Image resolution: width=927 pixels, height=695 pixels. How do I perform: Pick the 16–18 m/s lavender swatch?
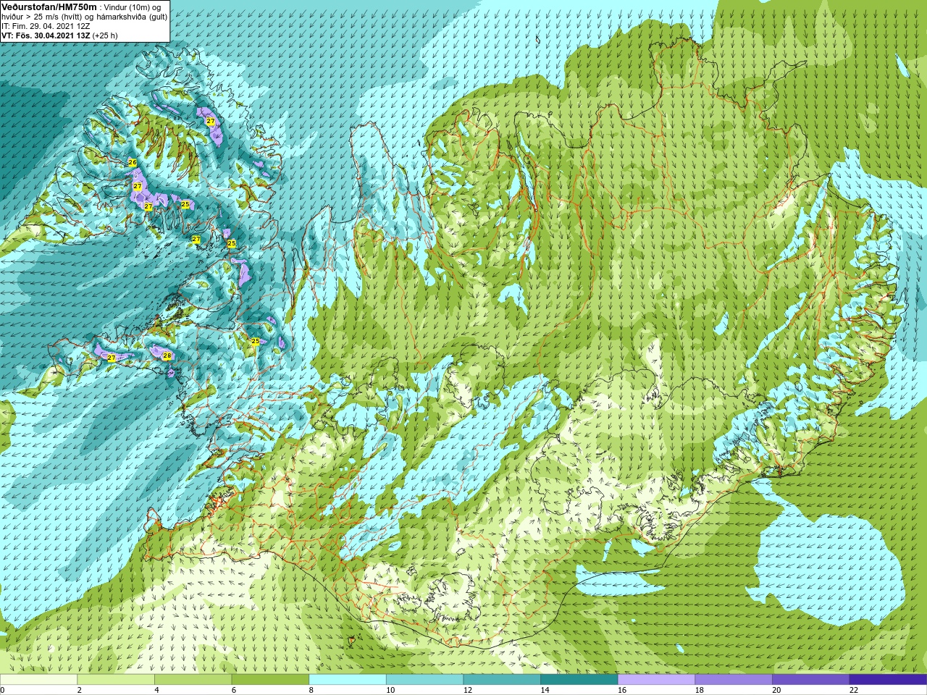tap(656, 680)
